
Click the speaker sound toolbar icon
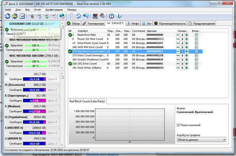click(x=102, y=16)
